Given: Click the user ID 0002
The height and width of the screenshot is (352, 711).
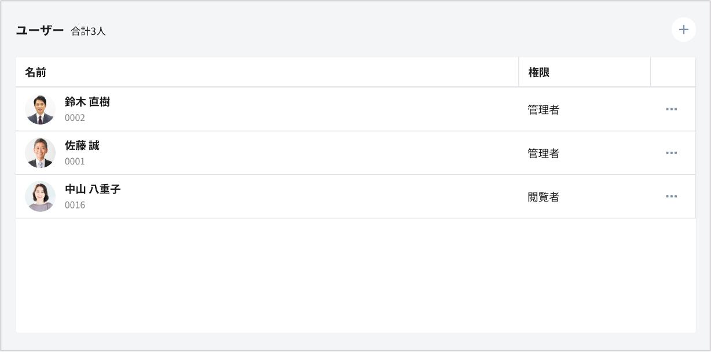Looking at the screenshot, I should click(x=75, y=118).
